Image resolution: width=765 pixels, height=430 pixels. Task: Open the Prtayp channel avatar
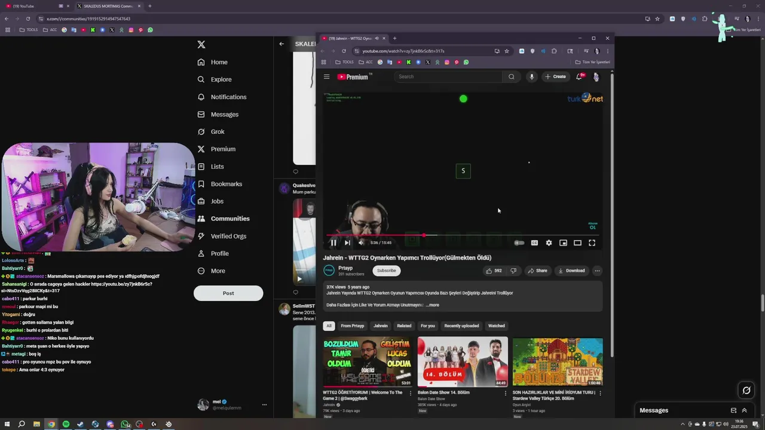point(329,271)
